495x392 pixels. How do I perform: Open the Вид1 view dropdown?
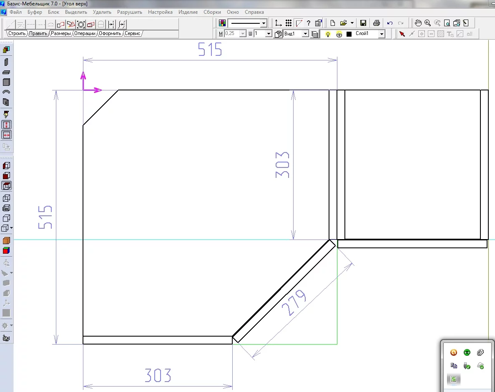pos(305,34)
